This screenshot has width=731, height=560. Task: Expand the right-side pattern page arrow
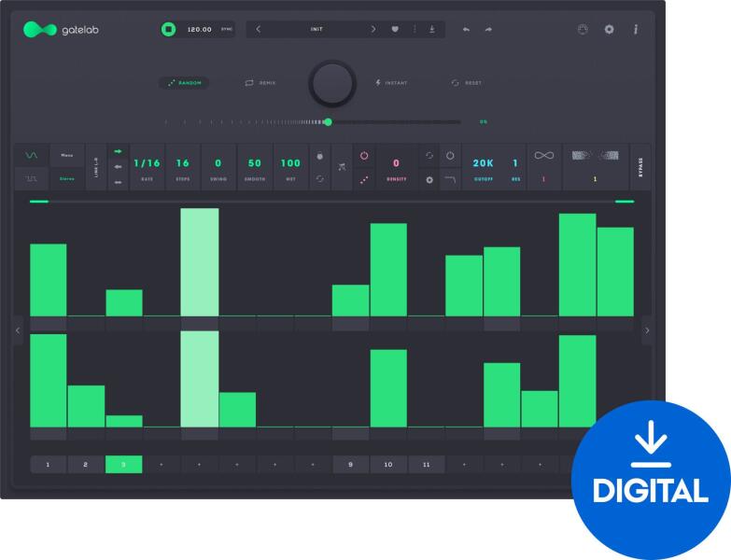647,329
